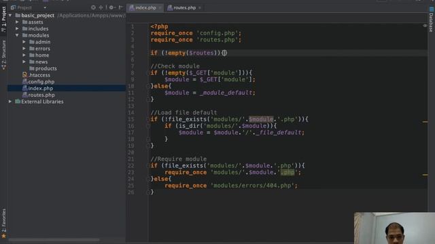This screenshot has width=435, height=244.
Task: Close the routes.php tab
Action: coord(200,7)
